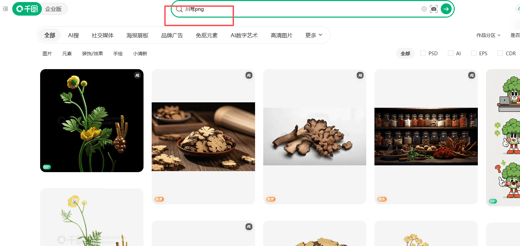Check the EPS format checkbox
Viewport: 520px width, 246px height.
coord(473,54)
